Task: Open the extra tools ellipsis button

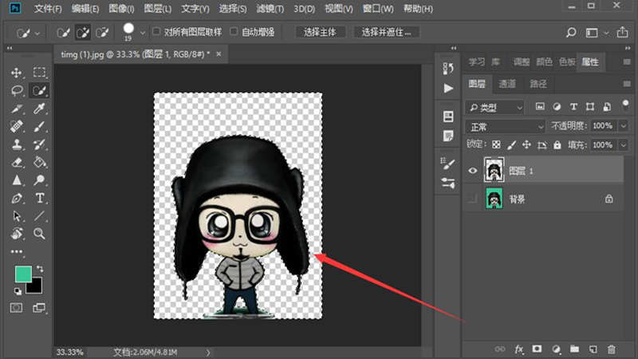Action: [x=17, y=251]
